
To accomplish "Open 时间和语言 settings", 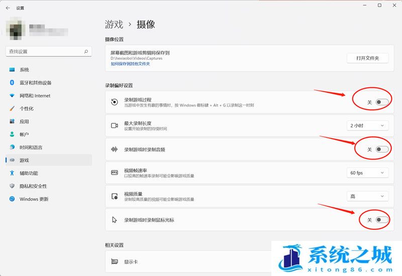I will (x=48, y=147).
